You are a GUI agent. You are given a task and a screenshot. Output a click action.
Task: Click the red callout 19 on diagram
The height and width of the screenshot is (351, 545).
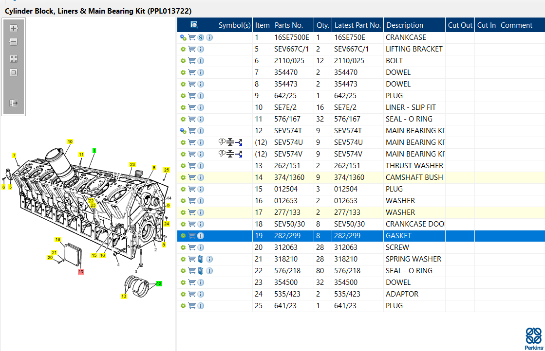coord(81,272)
